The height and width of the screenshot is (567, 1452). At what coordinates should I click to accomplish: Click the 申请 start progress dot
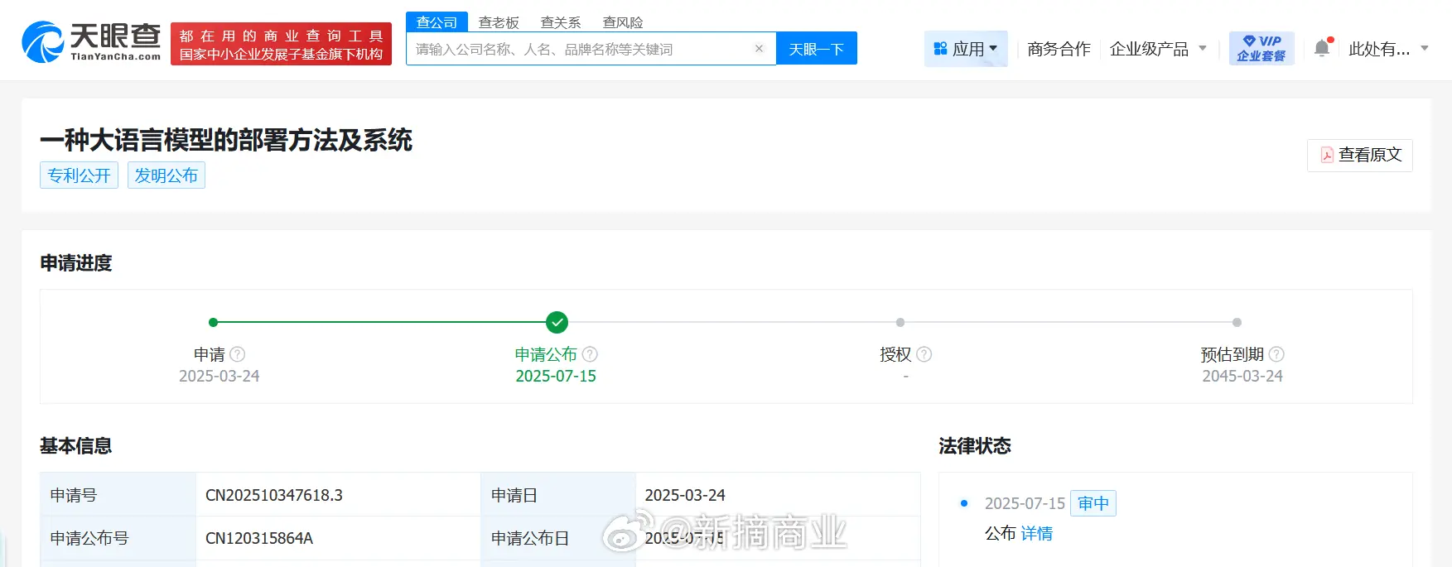pos(213,322)
